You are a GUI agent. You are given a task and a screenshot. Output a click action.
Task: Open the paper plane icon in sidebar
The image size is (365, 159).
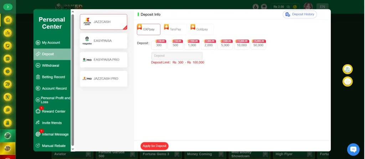tap(8, 84)
